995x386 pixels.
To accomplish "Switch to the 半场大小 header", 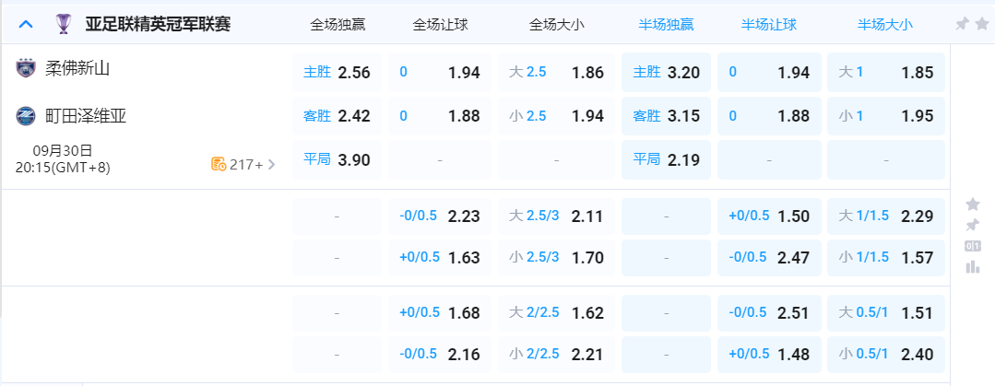I will [885, 25].
